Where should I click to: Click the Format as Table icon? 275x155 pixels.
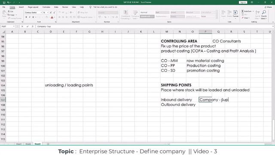(135, 12)
